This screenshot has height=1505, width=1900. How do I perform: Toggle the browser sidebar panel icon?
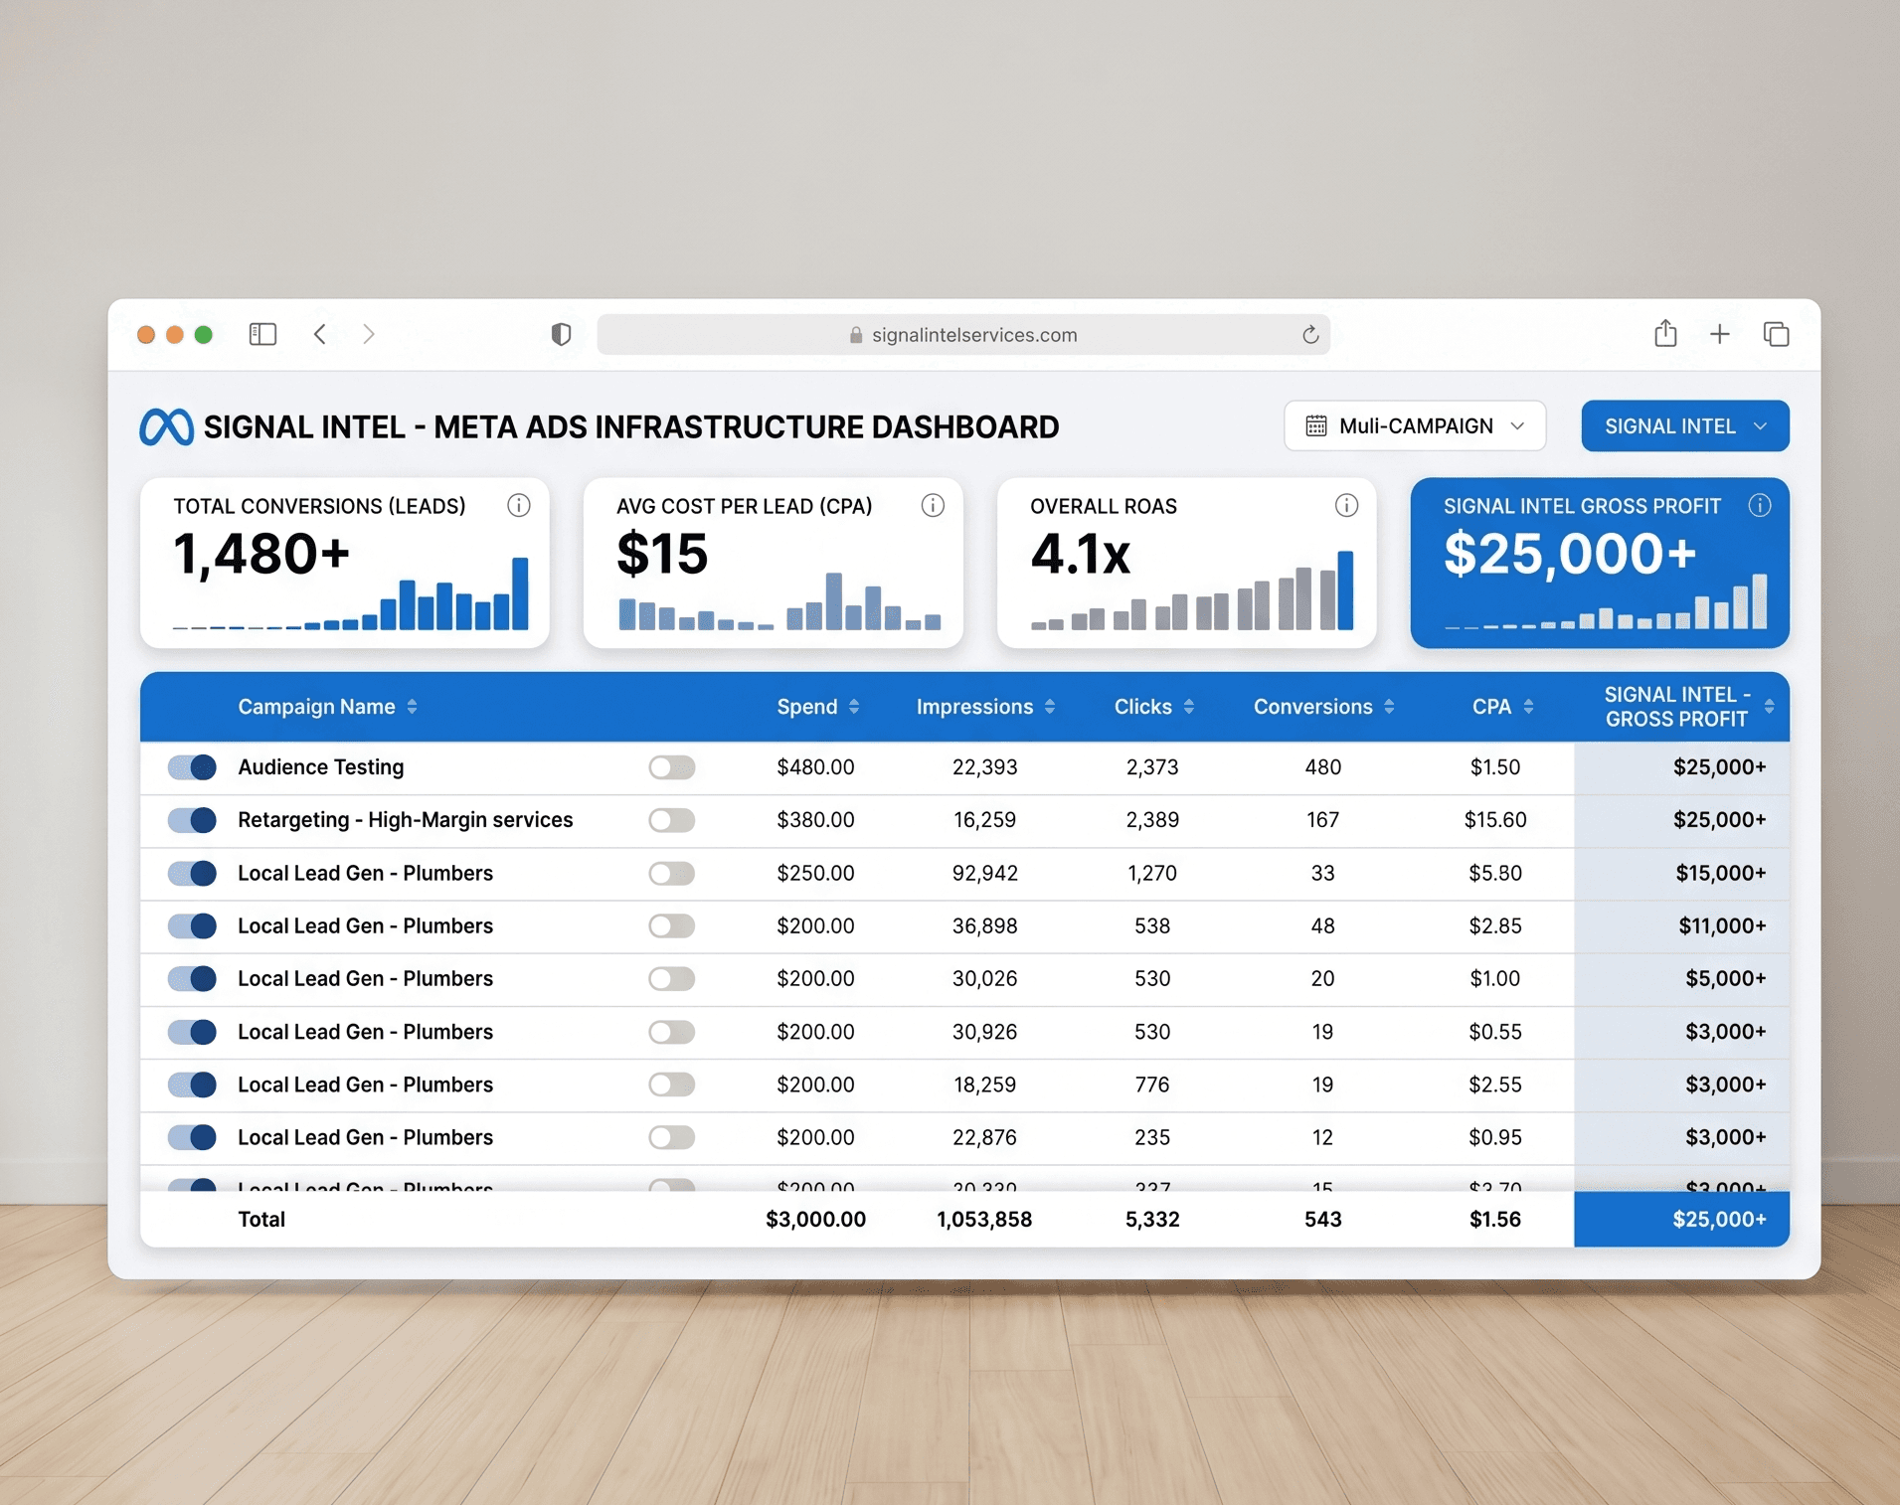(x=262, y=334)
